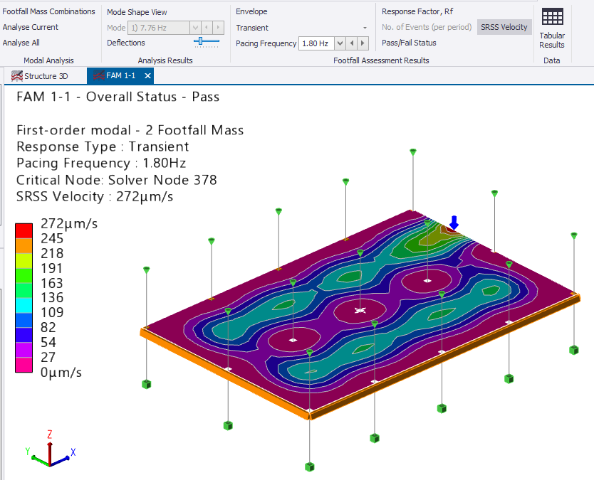Close the FAM 1-1 tab

pos(147,76)
